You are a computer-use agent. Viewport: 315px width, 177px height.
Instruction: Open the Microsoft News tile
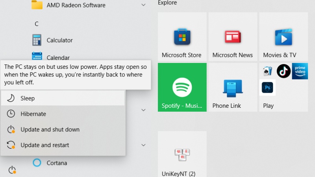[x=233, y=37]
